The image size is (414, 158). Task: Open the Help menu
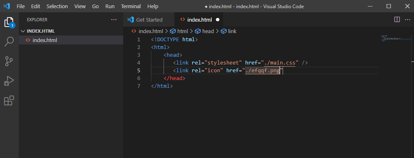pos(153,6)
